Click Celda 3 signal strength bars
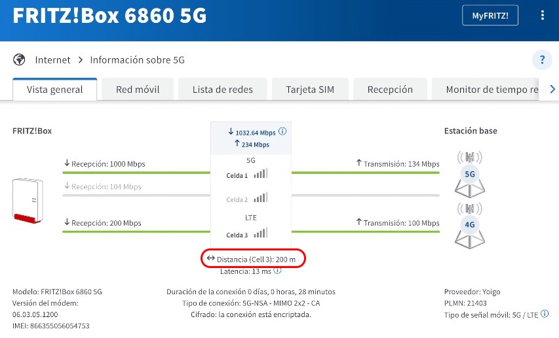The width and height of the screenshot is (559, 338). (261, 233)
